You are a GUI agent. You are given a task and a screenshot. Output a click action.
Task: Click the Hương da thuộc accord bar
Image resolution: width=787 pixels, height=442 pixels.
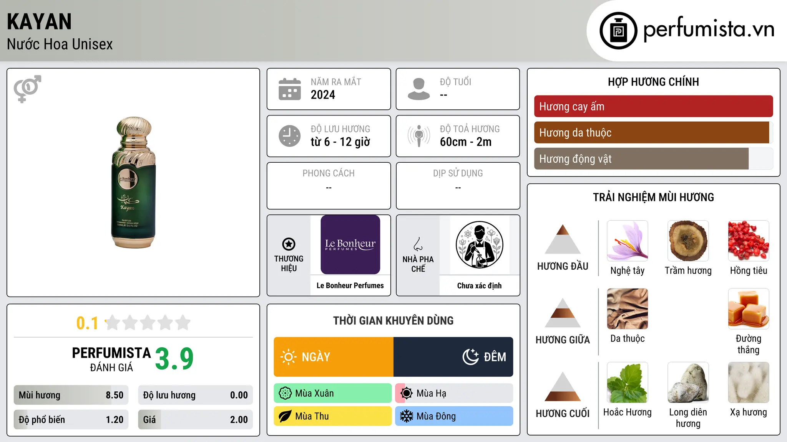coord(653,132)
